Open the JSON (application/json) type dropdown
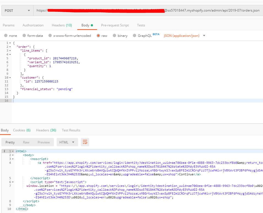 (184, 35)
